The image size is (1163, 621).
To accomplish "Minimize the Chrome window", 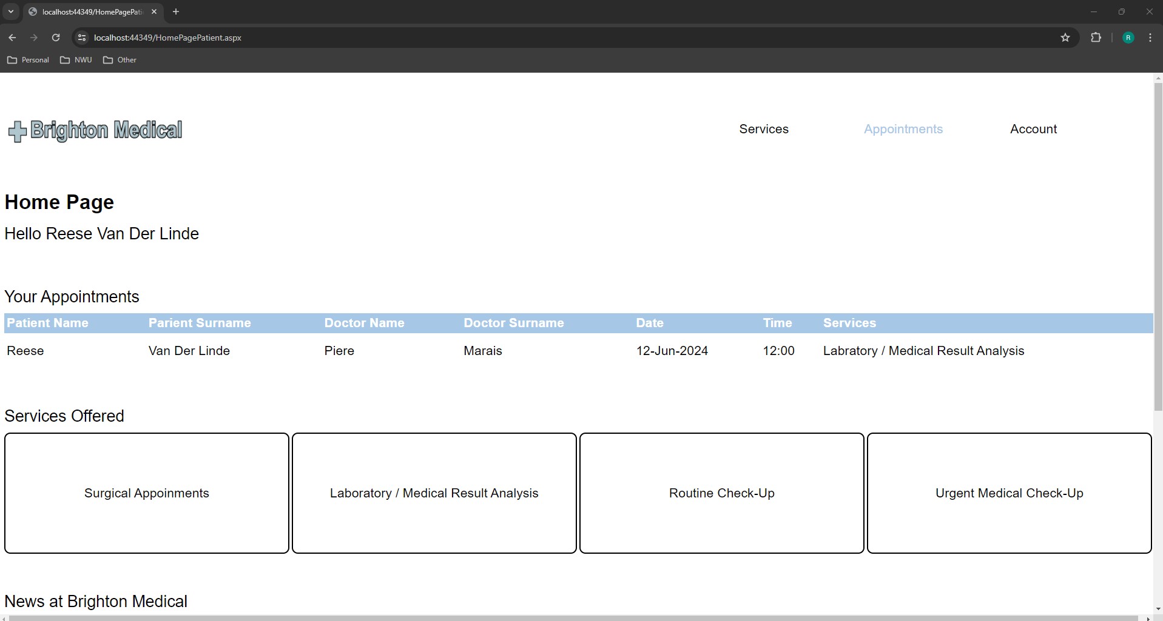I will point(1094,12).
